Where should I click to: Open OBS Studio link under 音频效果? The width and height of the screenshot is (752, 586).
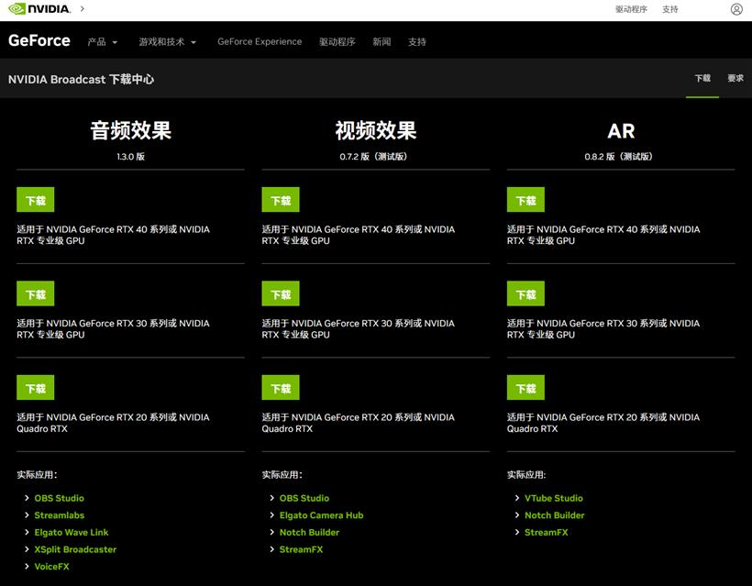(59, 498)
